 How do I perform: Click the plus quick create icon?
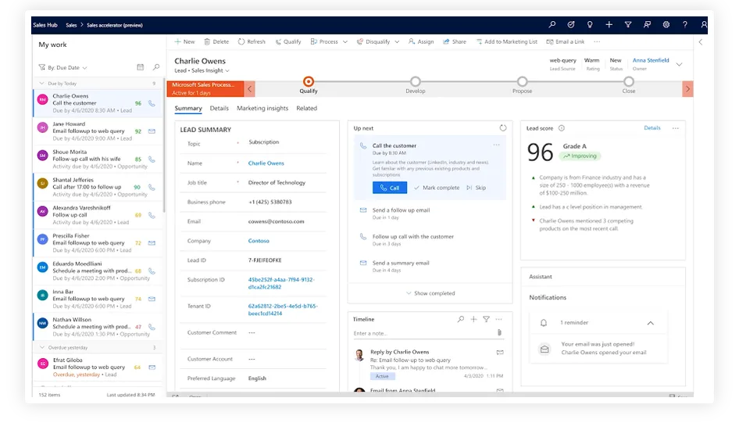point(609,24)
